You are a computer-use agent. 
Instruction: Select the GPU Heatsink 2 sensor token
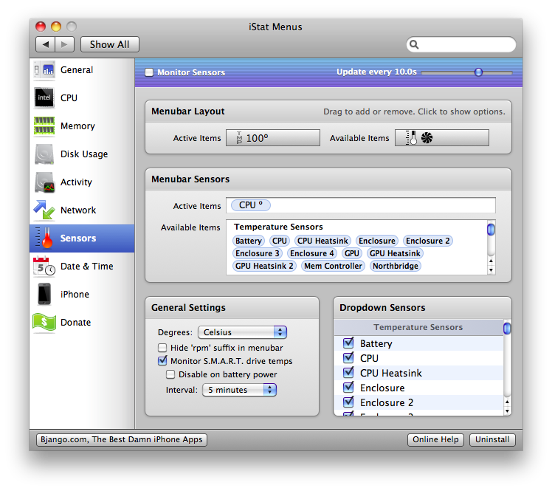[x=264, y=266]
